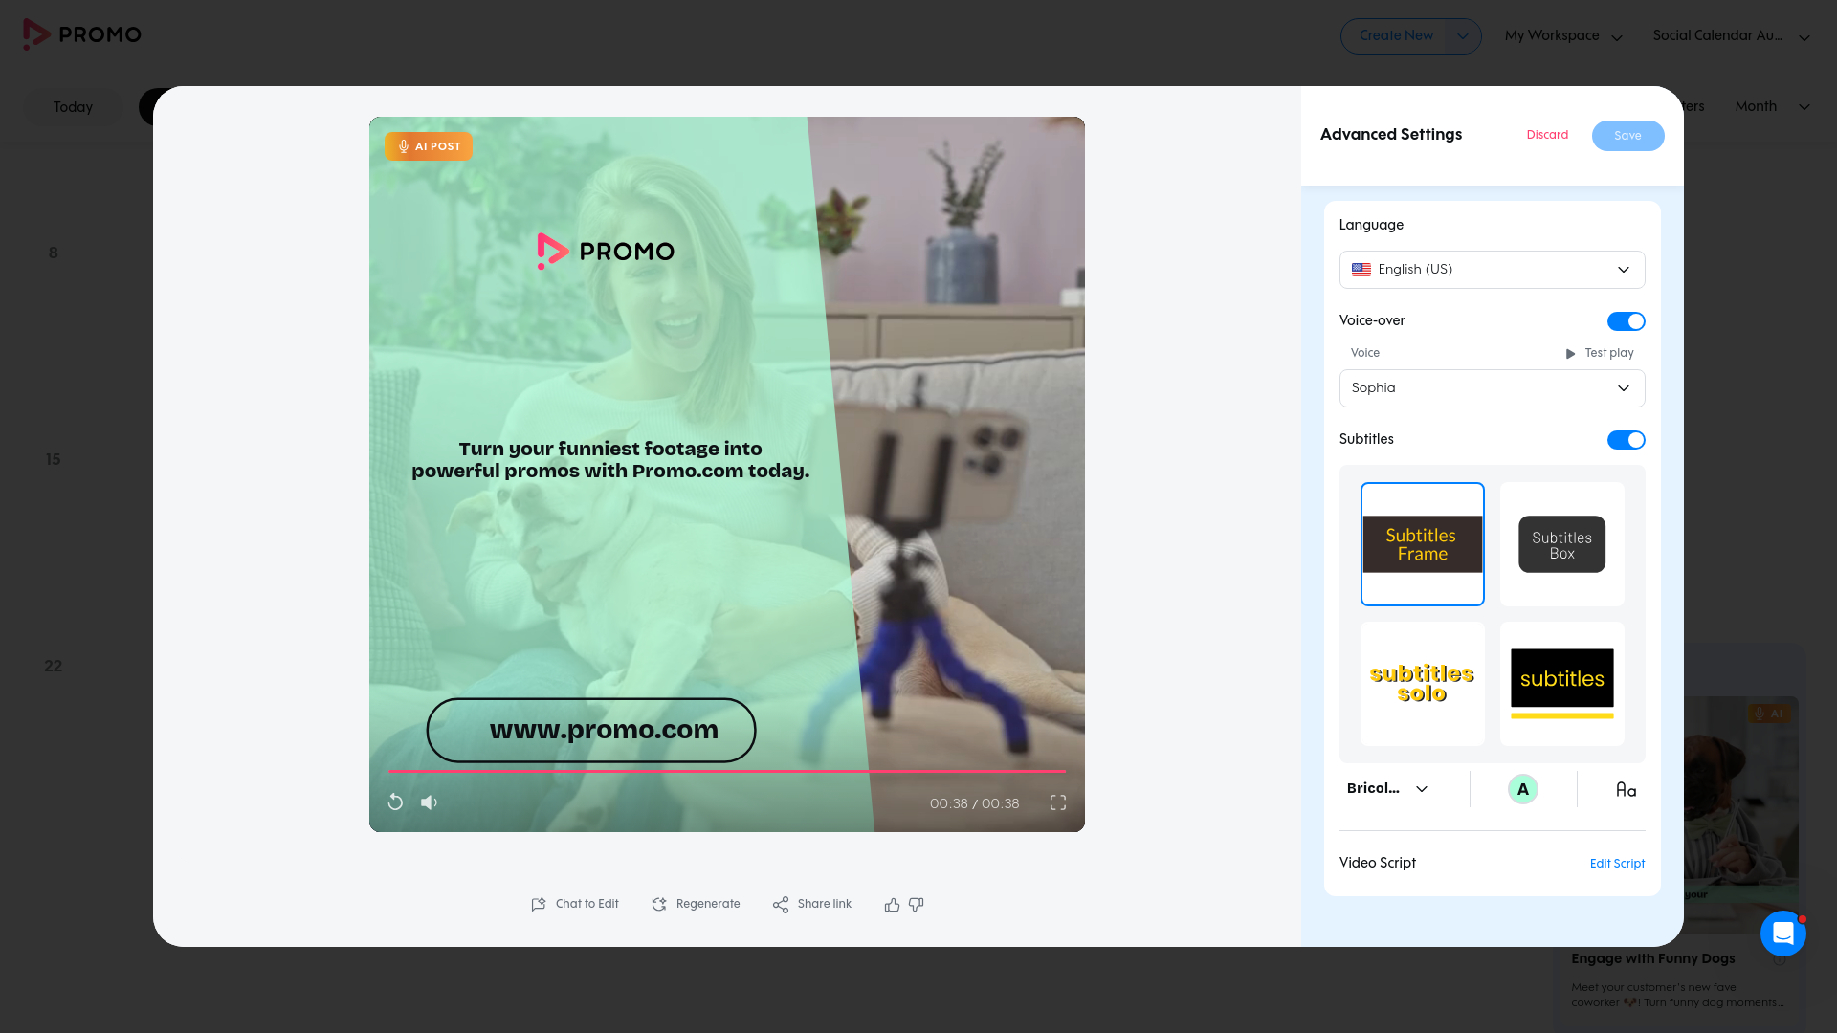1837x1033 pixels.
Task: Turn off the Voice-over switch
Action: 1626,321
